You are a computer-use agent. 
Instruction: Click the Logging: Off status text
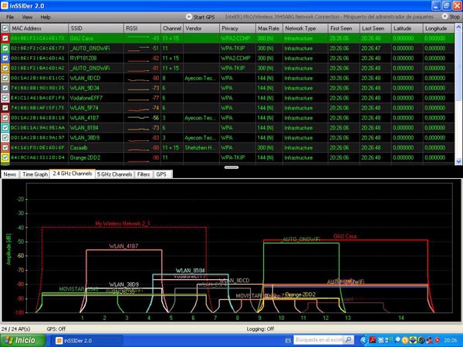point(260,328)
